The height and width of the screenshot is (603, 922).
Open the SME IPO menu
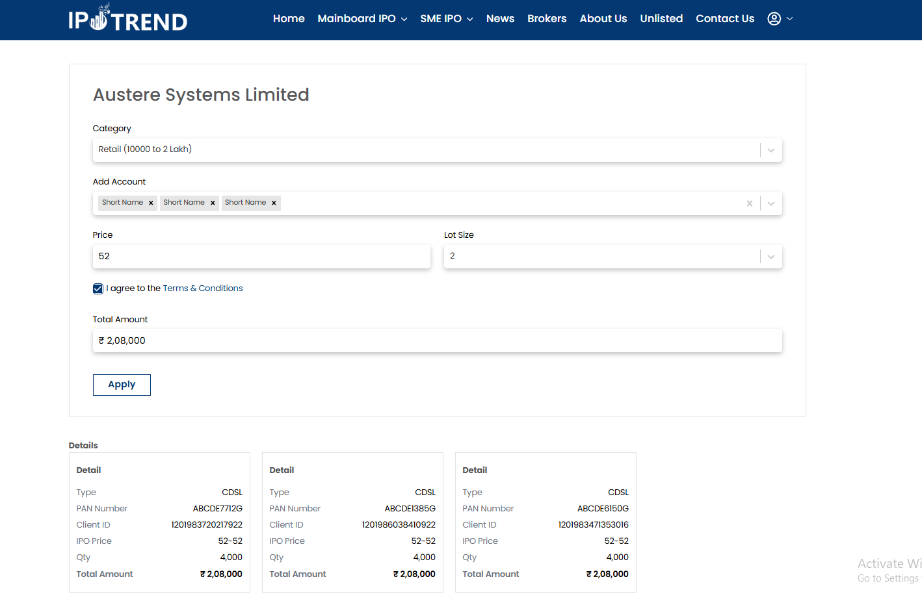pos(446,19)
